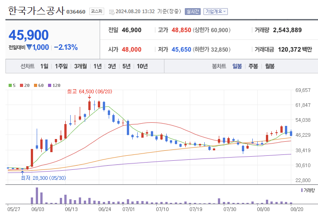Click the stock code 036460

tap(76, 12)
